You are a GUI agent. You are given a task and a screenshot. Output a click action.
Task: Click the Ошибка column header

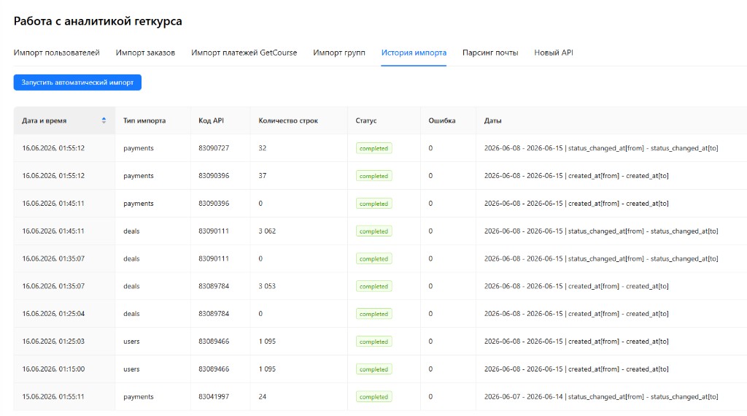441,120
